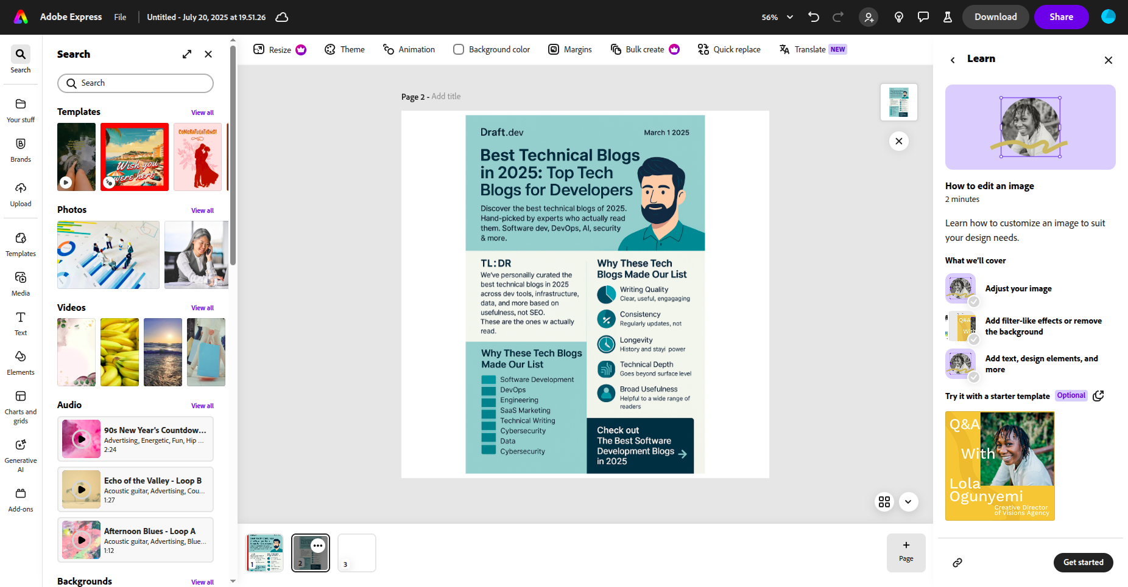Copy the tutorial link icon
This screenshot has height=587, width=1128.
coord(957,563)
